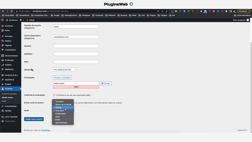
Task: Open the Análisis analytics menu
Action: (x=8, y=65)
